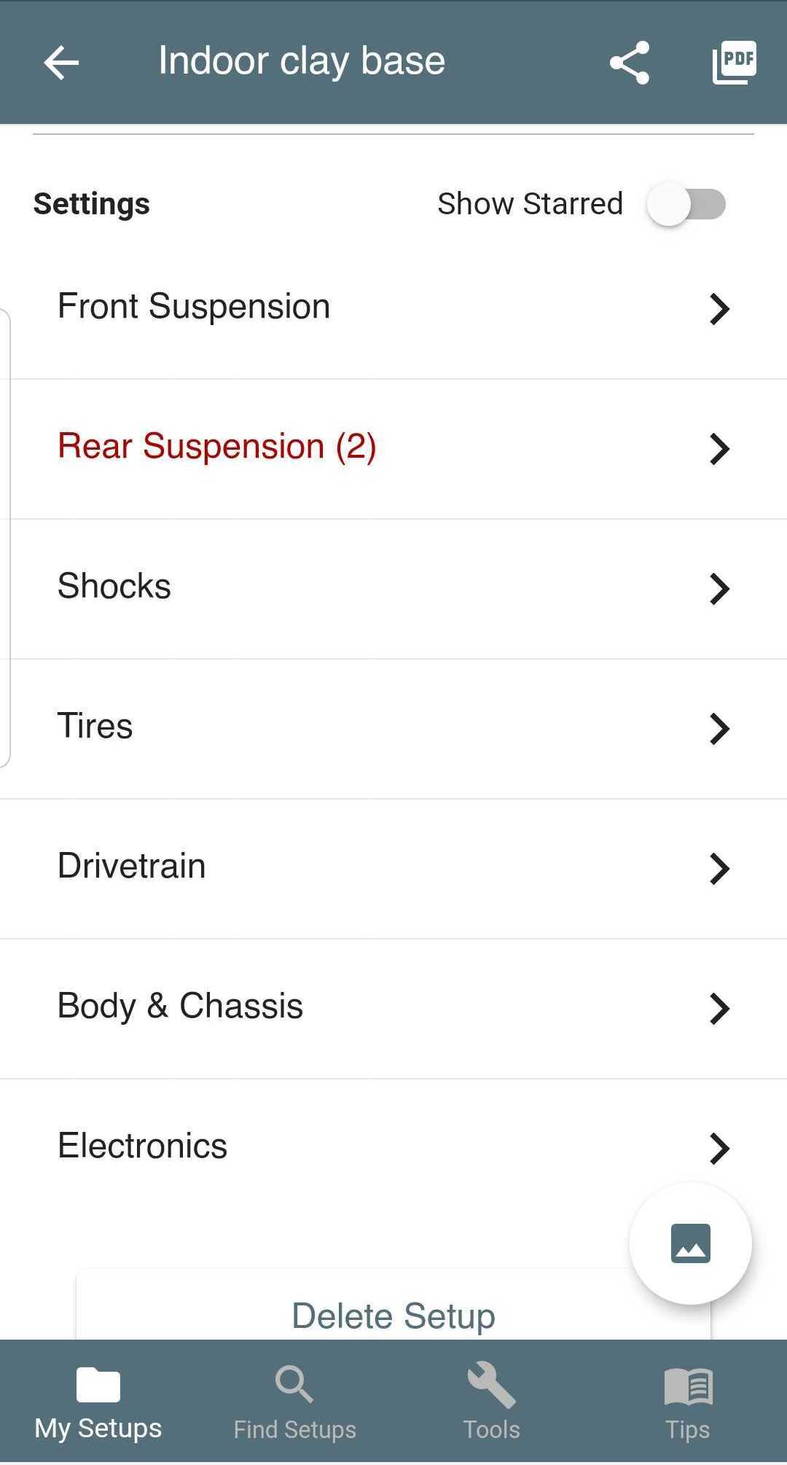Viewport: 787px width, 1465px height.
Task: Expand Rear Suspension (2) chevron
Action: (719, 449)
